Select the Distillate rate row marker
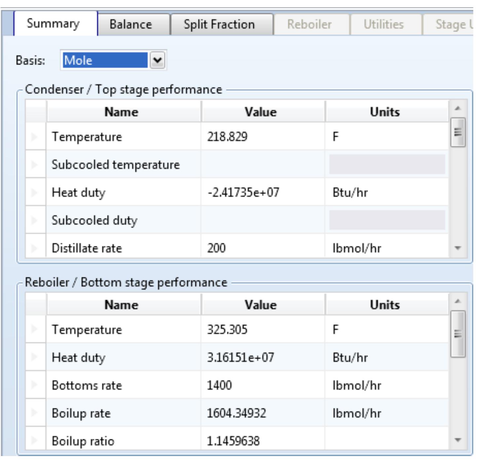This screenshot has width=478, height=461. [35, 248]
